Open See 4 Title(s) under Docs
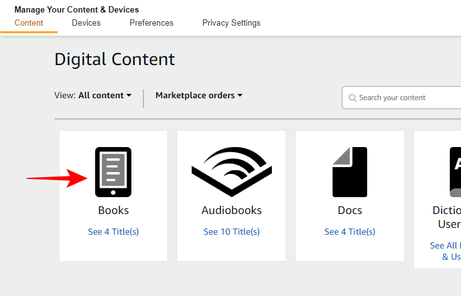Image resolution: width=461 pixels, height=296 pixels. click(x=350, y=232)
